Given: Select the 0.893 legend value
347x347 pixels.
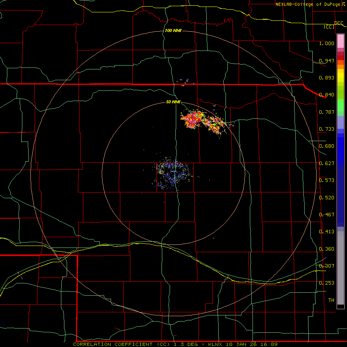Looking at the screenshot, I should tap(327, 77).
